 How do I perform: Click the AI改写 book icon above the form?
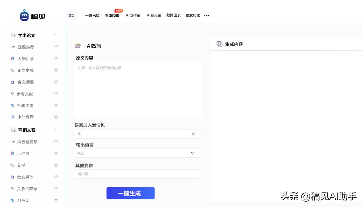(77, 45)
